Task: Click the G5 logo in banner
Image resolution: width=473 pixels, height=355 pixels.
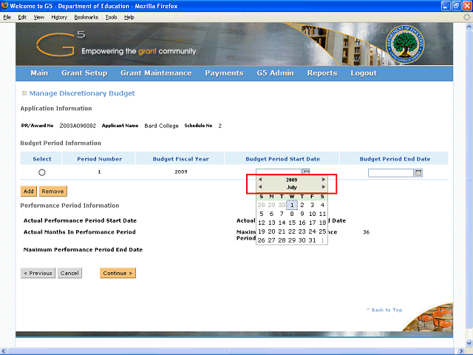Action: point(61,44)
